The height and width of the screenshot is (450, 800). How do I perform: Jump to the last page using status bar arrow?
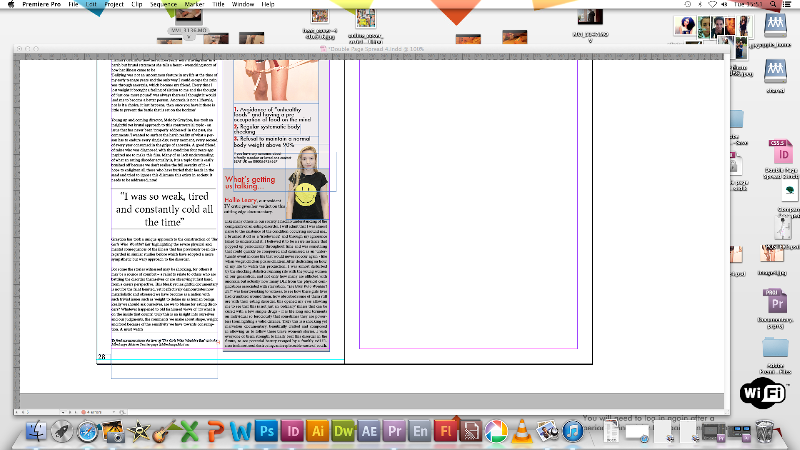pos(76,412)
